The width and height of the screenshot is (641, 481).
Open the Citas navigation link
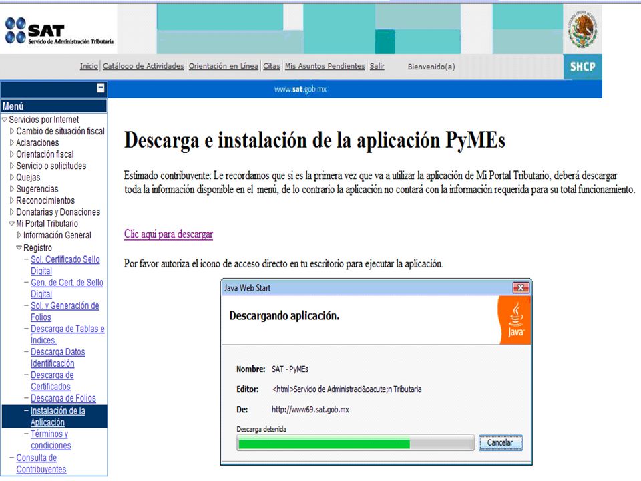[272, 66]
